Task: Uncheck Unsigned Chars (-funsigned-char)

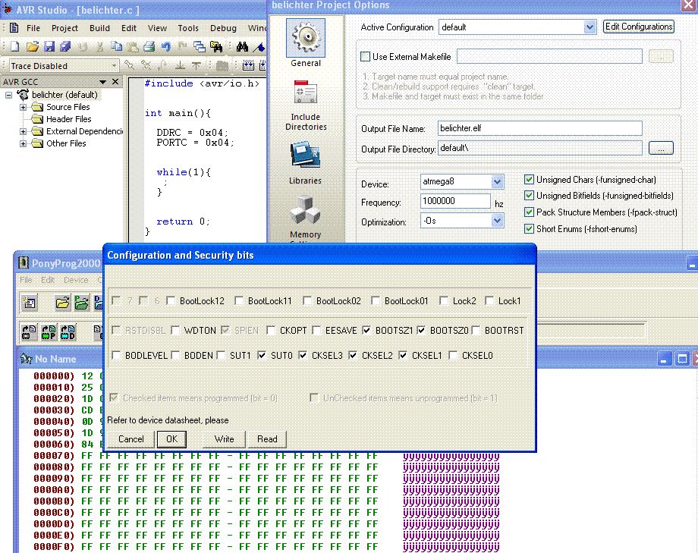Action: click(x=529, y=180)
